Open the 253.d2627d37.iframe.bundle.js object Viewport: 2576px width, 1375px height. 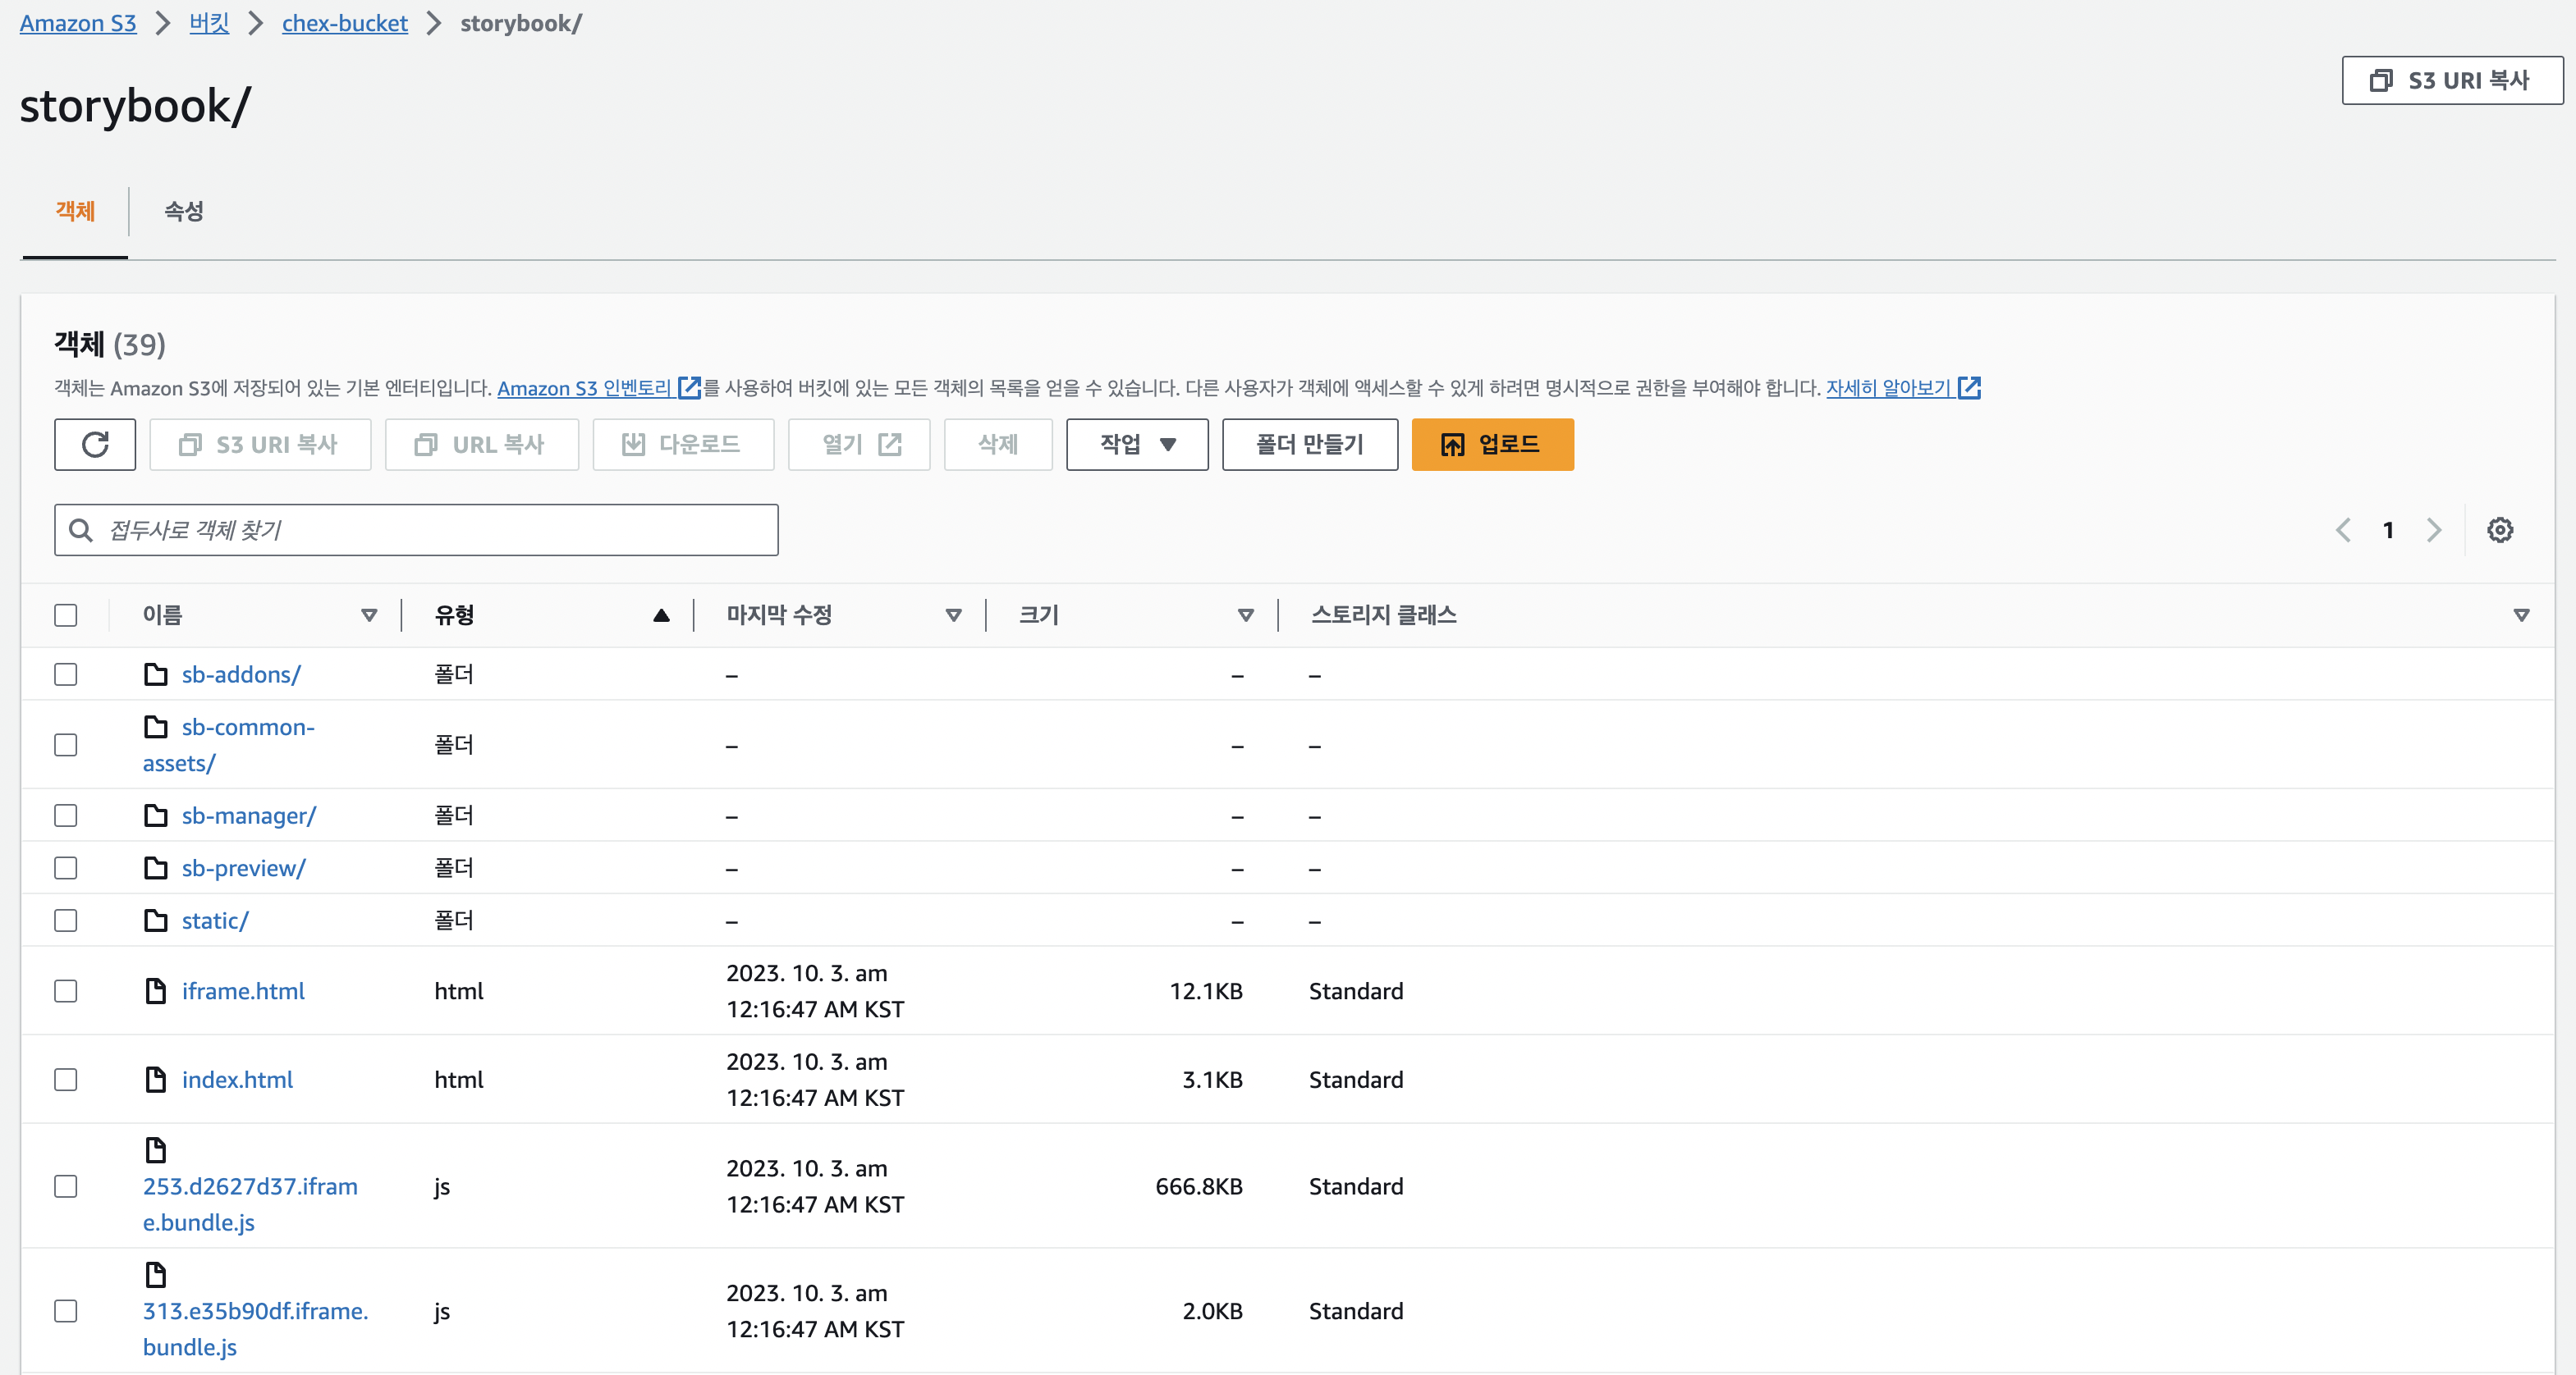tap(250, 1204)
